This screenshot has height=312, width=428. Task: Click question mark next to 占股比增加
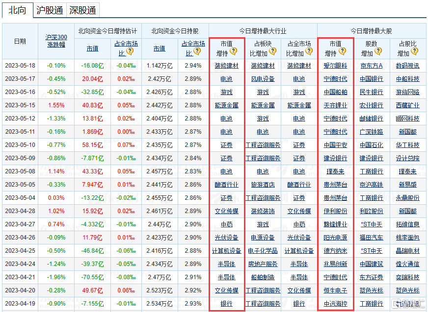point(415,51)
